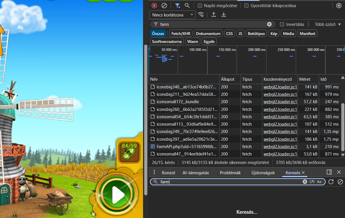
Task: Open network settings gear icon
Action: click(339, 5)
